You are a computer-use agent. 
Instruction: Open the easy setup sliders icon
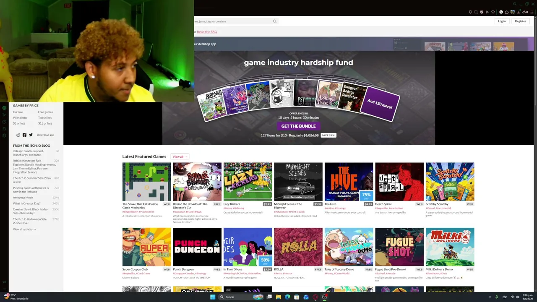point(532,12)
